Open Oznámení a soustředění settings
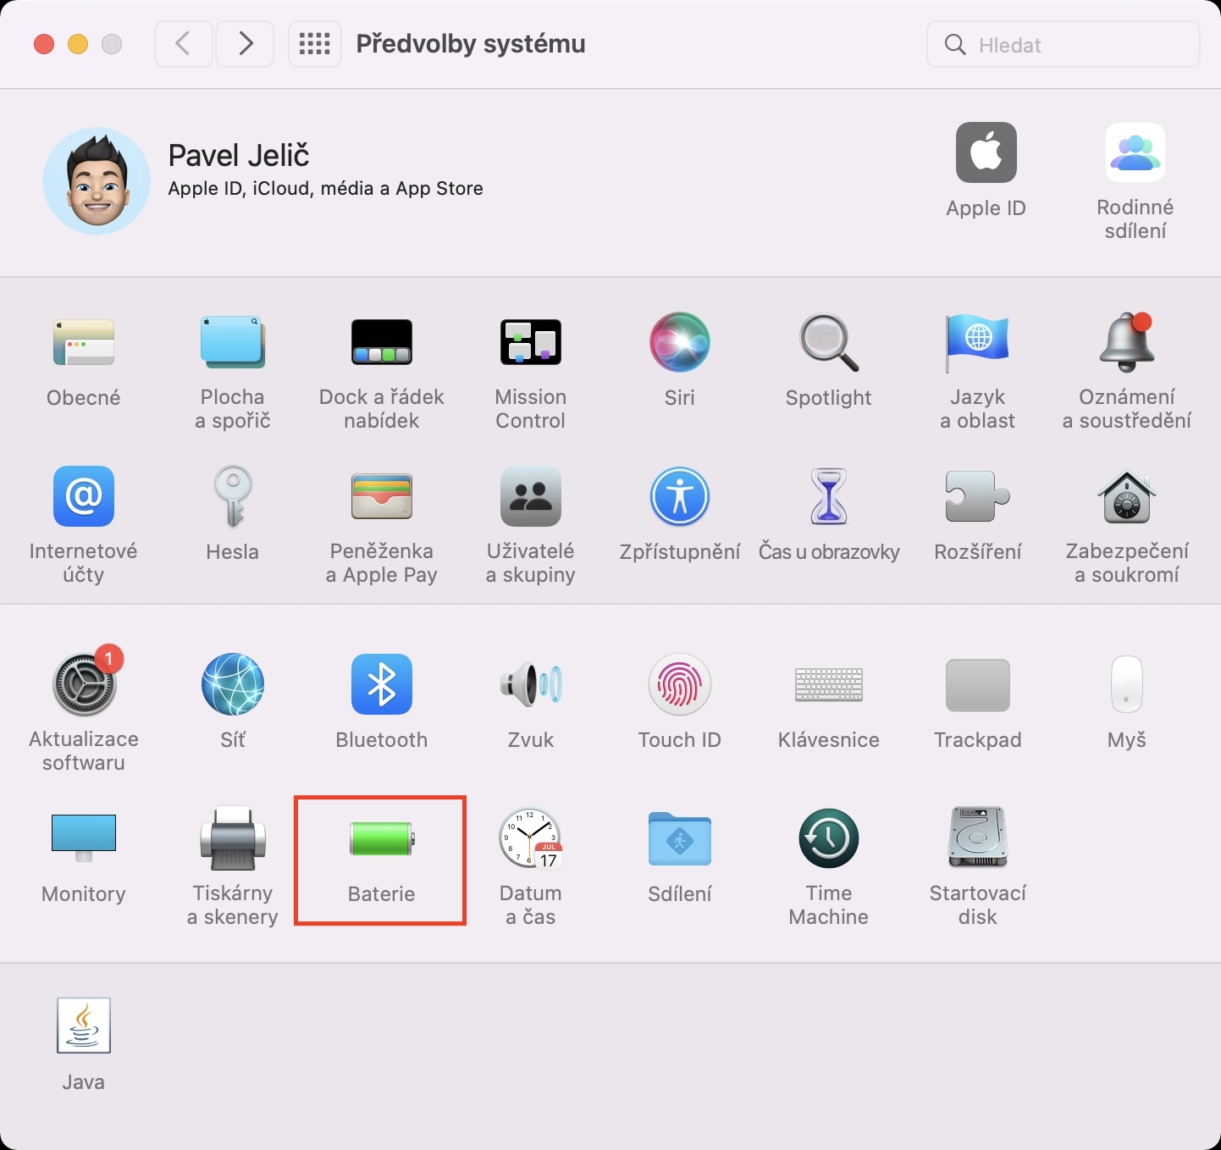The height and width of the screenshot is (1150, 1221). (1127, 343)
